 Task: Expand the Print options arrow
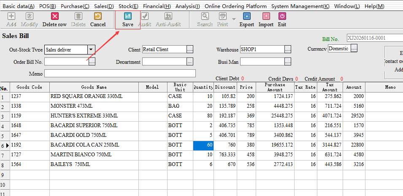[234, 19]
